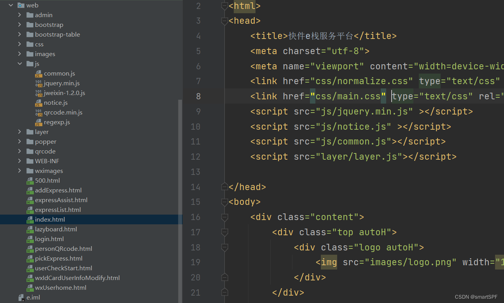
Task: Click the expressAssist.html file icon
Action: coord(30,200)
